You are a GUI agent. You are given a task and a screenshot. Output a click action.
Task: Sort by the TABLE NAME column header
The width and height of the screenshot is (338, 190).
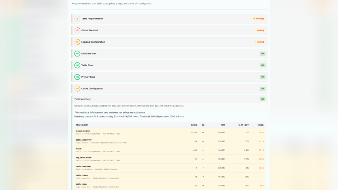pos(82,125)
